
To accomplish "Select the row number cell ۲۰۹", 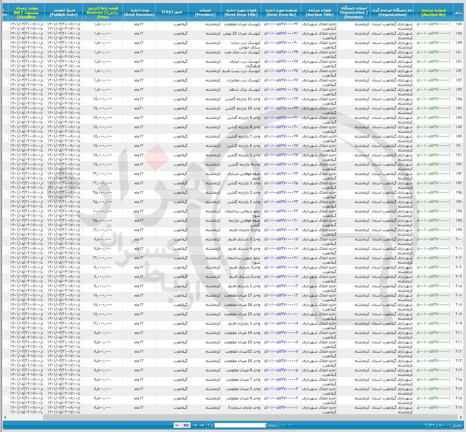I will point(458,326).
